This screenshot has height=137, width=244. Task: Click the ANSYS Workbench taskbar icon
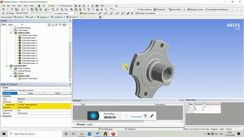[x=106, y=134]
